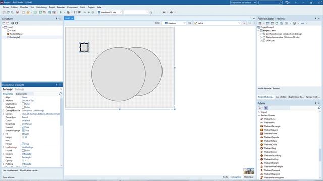Click the Modification rapide link
The width and height of the screenshot is (323, 181).
pos(29,170)
